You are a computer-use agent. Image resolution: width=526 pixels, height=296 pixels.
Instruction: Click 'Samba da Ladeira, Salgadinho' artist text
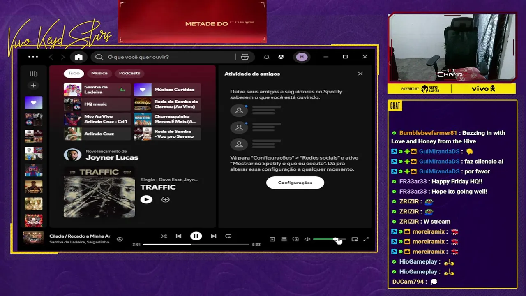click(79, 243)
